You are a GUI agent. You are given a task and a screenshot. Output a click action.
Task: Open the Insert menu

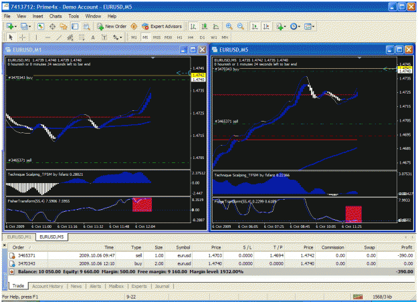pos(38,16)
